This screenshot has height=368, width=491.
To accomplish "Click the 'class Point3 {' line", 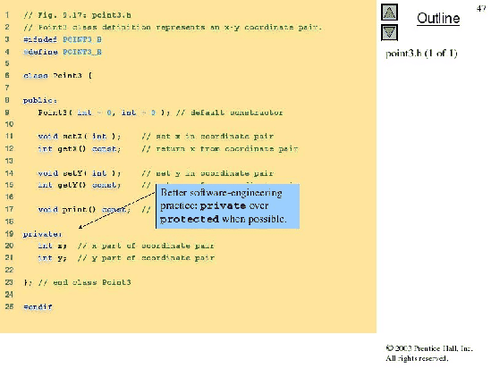I will [57, 76].
